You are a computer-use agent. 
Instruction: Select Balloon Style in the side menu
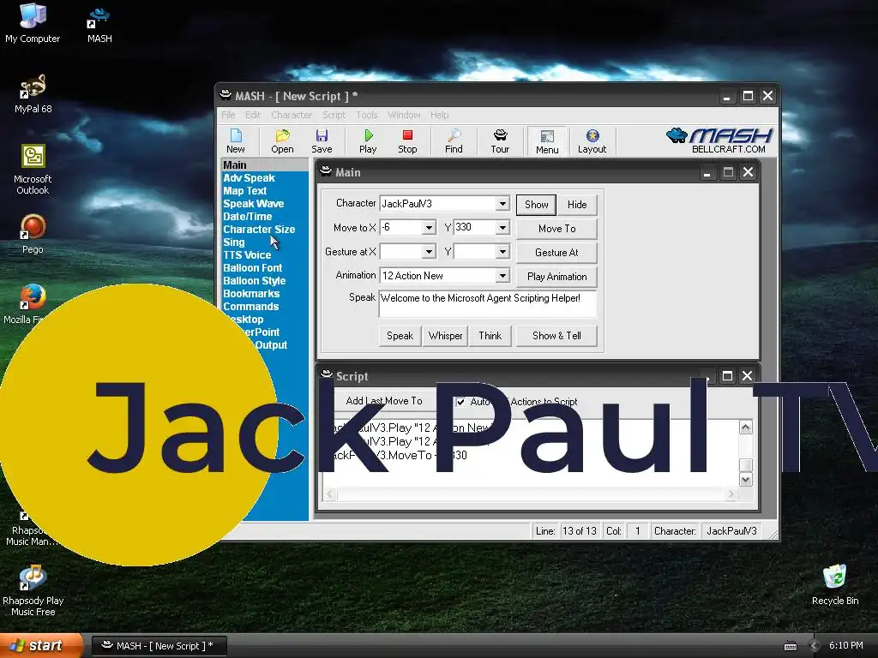coord(254,281)
